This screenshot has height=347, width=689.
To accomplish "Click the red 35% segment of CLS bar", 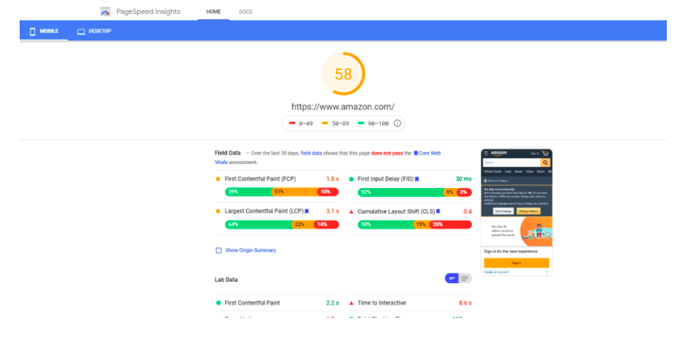I will tap(450, 225).
